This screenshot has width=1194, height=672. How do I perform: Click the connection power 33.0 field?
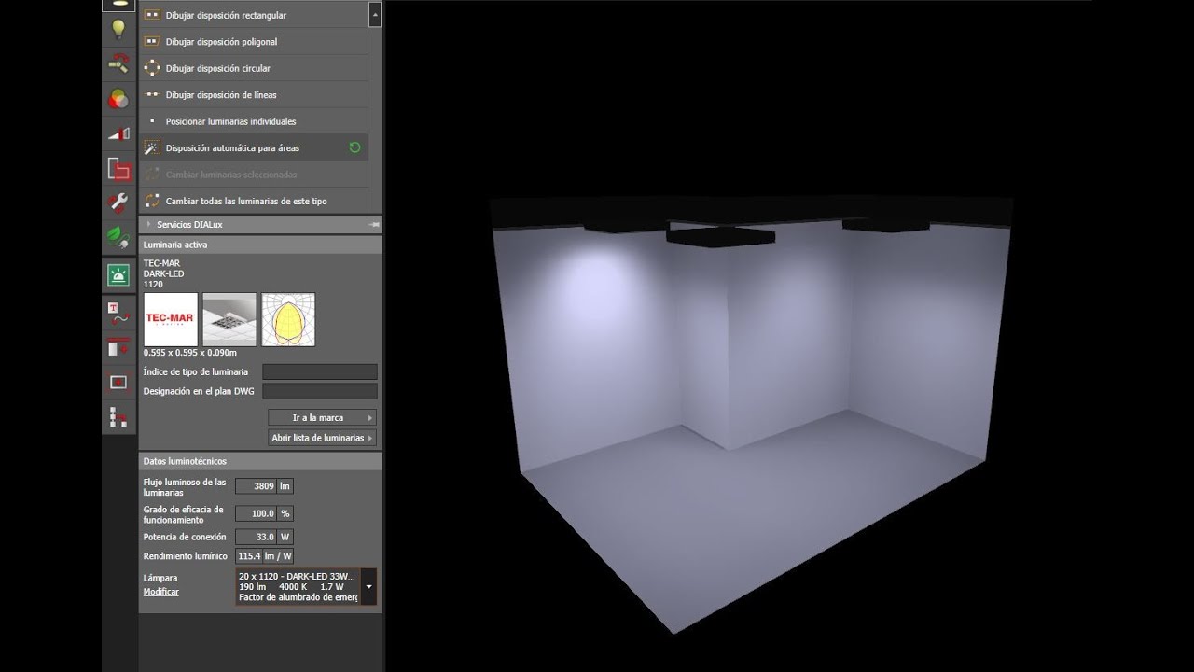tap(256, 537)
